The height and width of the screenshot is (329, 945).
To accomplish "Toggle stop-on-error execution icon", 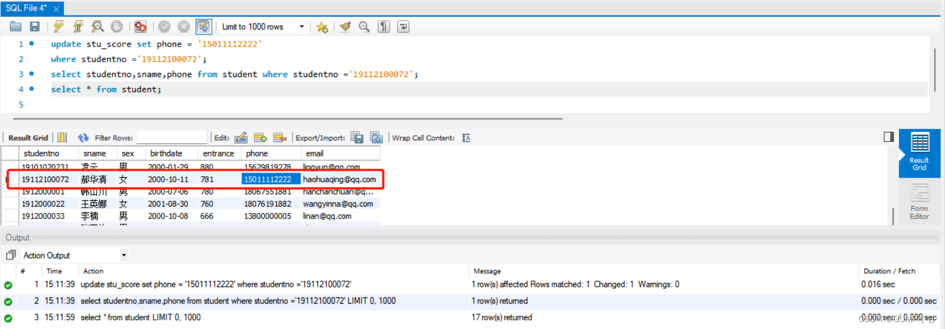I will (141, 26).
